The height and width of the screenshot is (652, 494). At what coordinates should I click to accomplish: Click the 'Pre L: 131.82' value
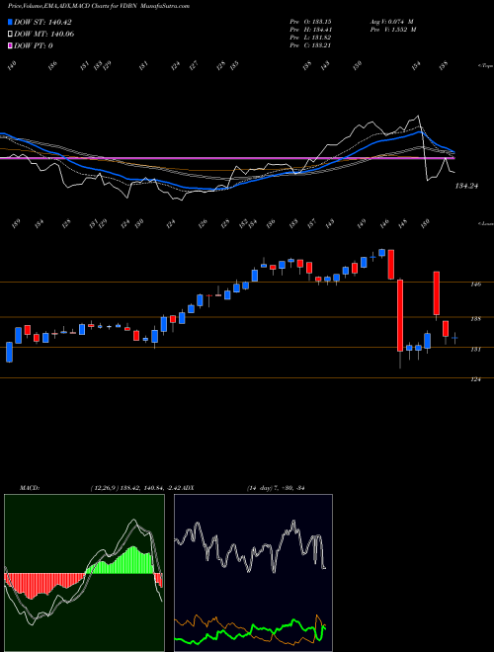point(310,38)
